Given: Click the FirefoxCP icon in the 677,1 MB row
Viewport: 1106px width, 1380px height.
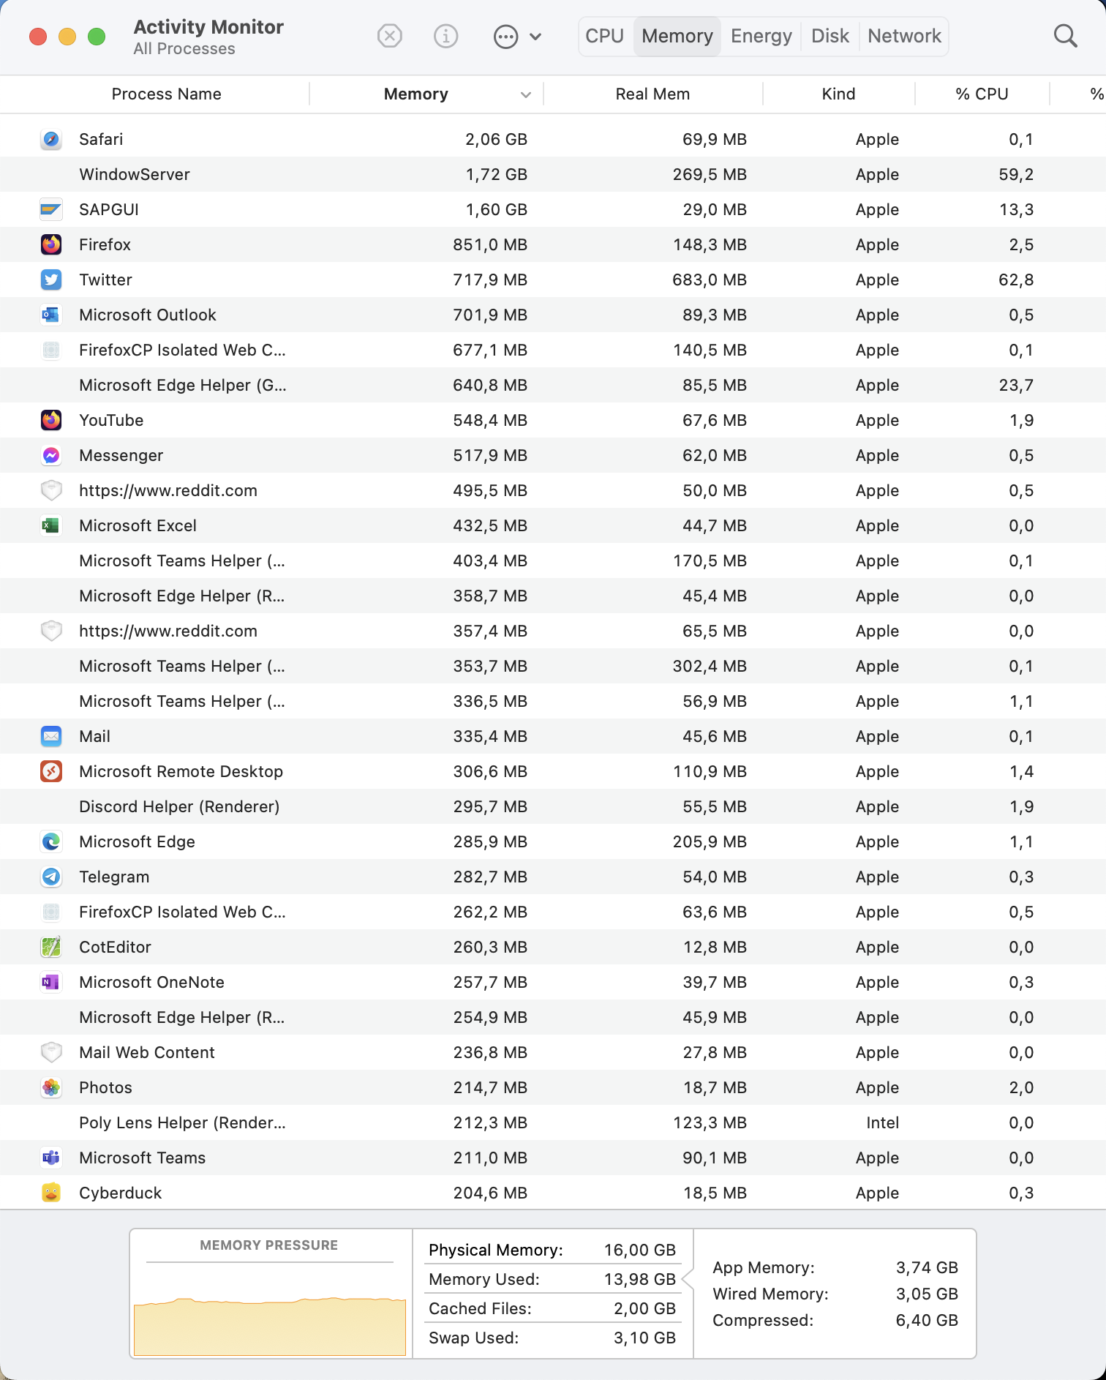Looking at the screenshot, I should click(51, 350).
